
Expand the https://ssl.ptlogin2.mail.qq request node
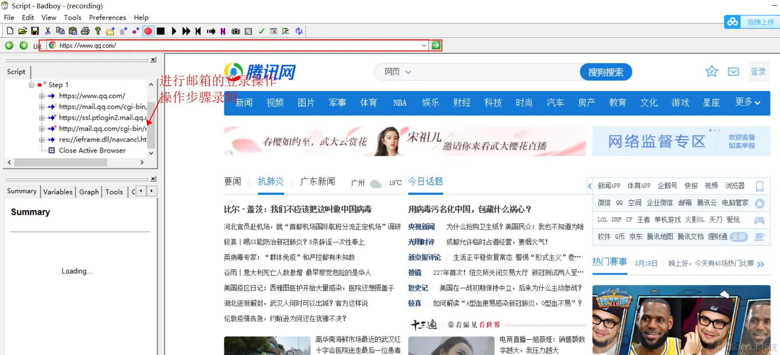tap(41, 118)
